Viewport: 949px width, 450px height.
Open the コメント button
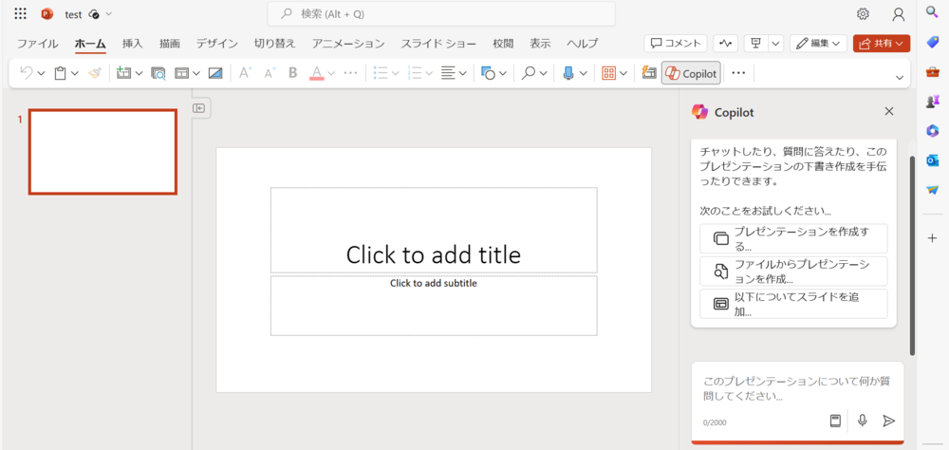pyautogui.click(x=676, y=43)
